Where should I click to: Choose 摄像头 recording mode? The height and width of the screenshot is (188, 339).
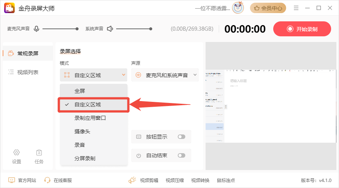94,131
